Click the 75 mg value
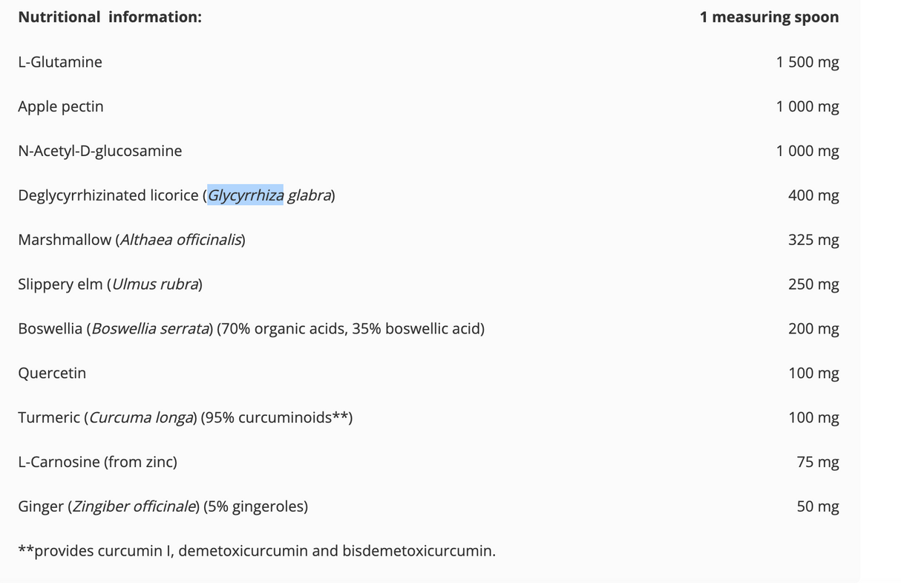 (x=818, y=462)
